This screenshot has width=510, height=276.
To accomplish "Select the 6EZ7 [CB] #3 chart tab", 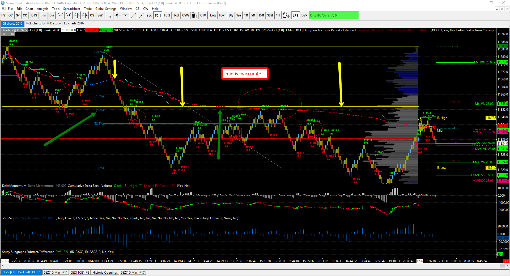I will click(x=80, y=272).
